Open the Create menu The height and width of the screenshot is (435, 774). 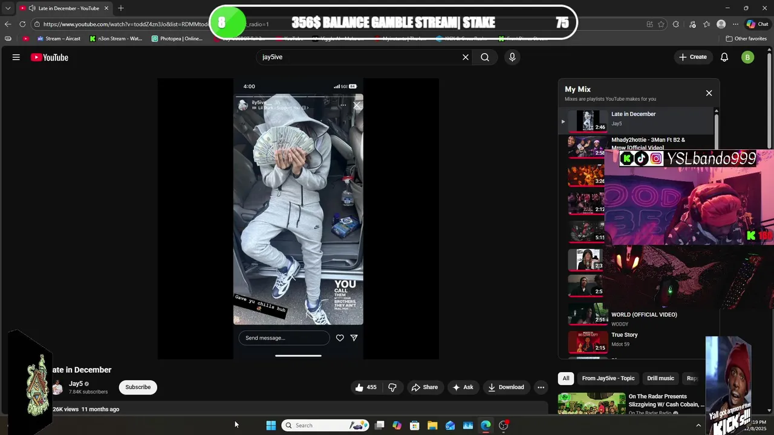pyautogui.click(x=693, y=57)
